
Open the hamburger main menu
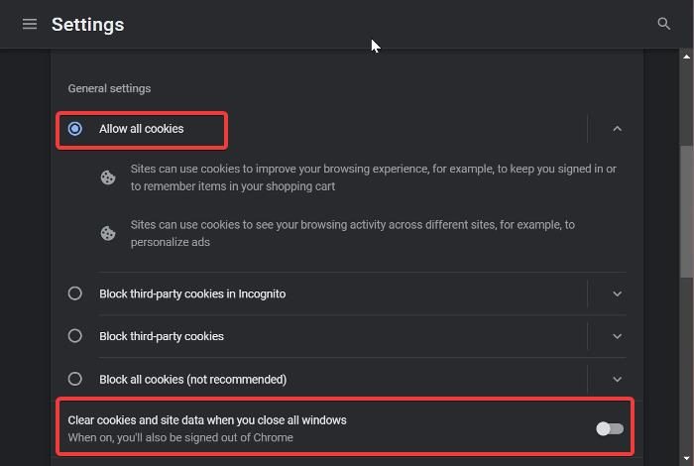point(30,24)
